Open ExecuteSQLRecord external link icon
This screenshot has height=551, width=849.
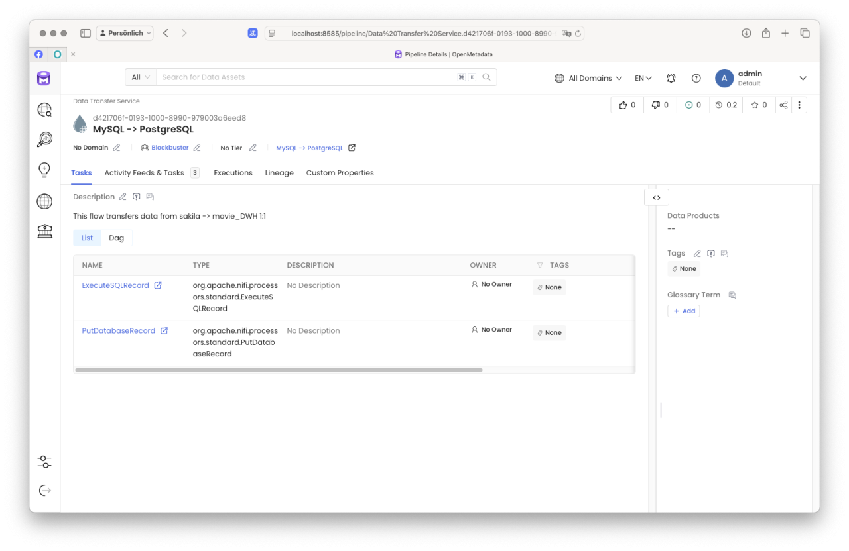pos(158,285)
